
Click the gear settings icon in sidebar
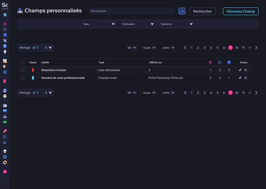(x=5, y=157)
